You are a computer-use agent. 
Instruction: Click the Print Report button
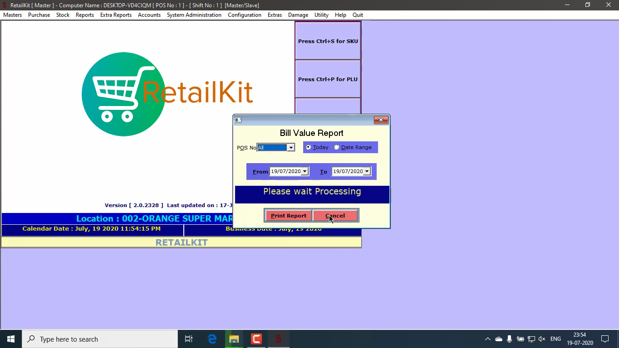point(288,216)
